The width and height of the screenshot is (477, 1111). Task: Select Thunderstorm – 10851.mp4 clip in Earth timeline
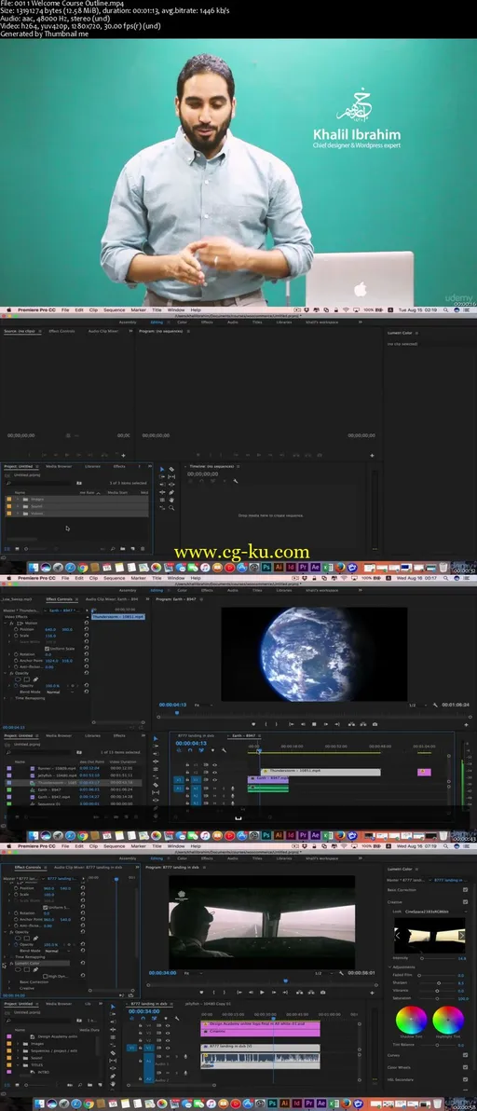pos(320,771)
